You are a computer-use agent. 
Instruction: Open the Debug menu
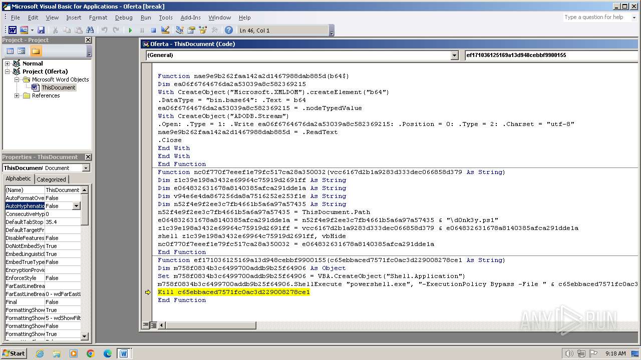pos(124,17)
